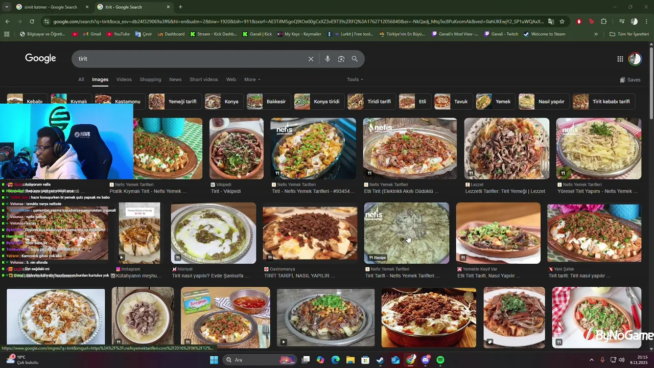This screenshot has height=368, width=654.
Task: Open the My Keys - Keymailer bookmark
Action: click(x=299, y=34)
